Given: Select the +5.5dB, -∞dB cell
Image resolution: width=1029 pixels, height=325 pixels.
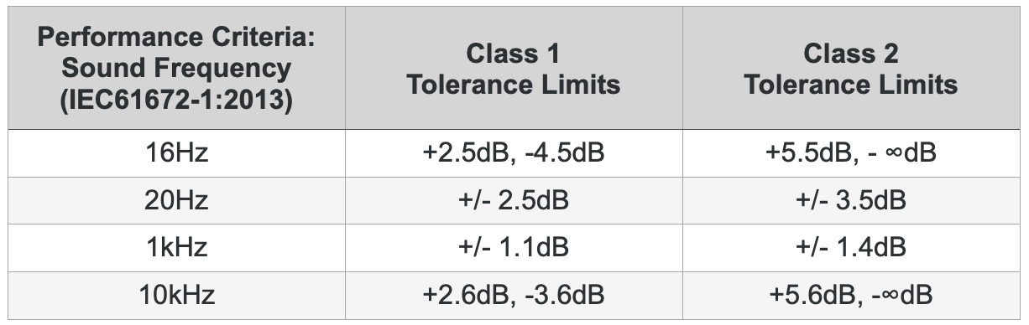Looking at the screenshot, I should 851,153.
